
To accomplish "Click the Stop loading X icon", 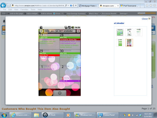I will pyautogui.click(x=76, y=6).
